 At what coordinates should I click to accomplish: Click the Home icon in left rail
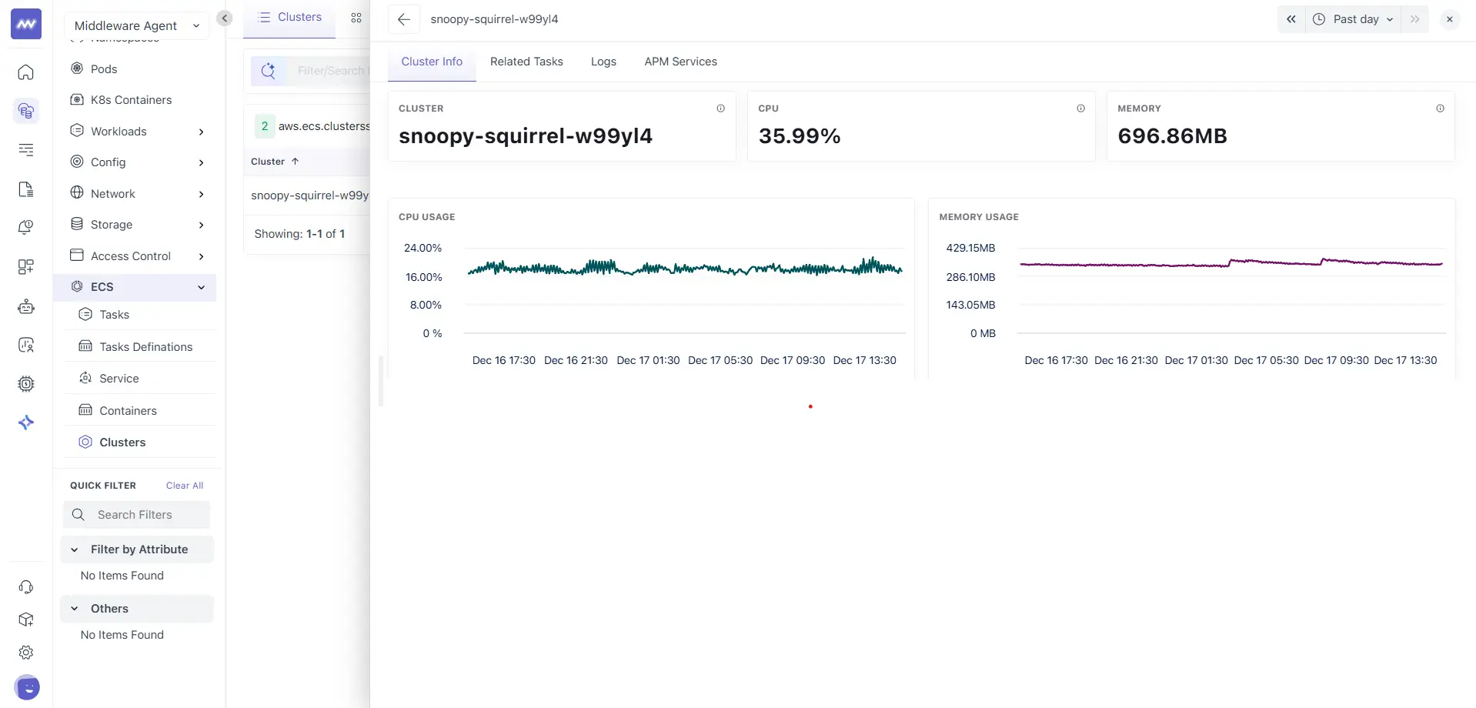tap(26, 72)
